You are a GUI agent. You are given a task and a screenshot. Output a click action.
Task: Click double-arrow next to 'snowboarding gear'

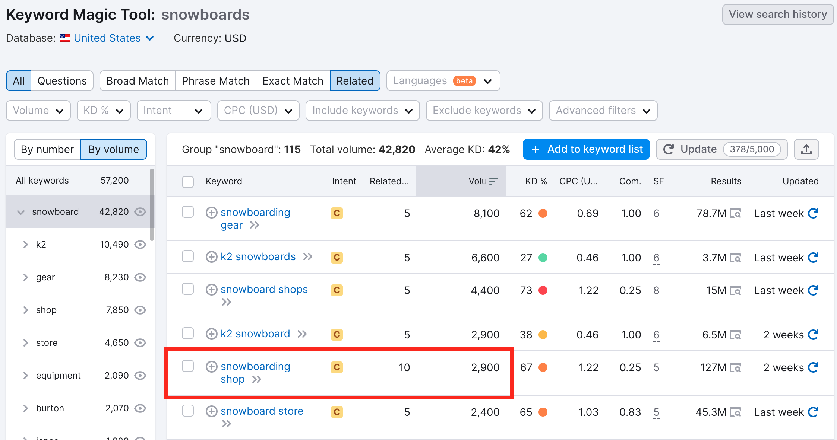click(x=255, y=225)
